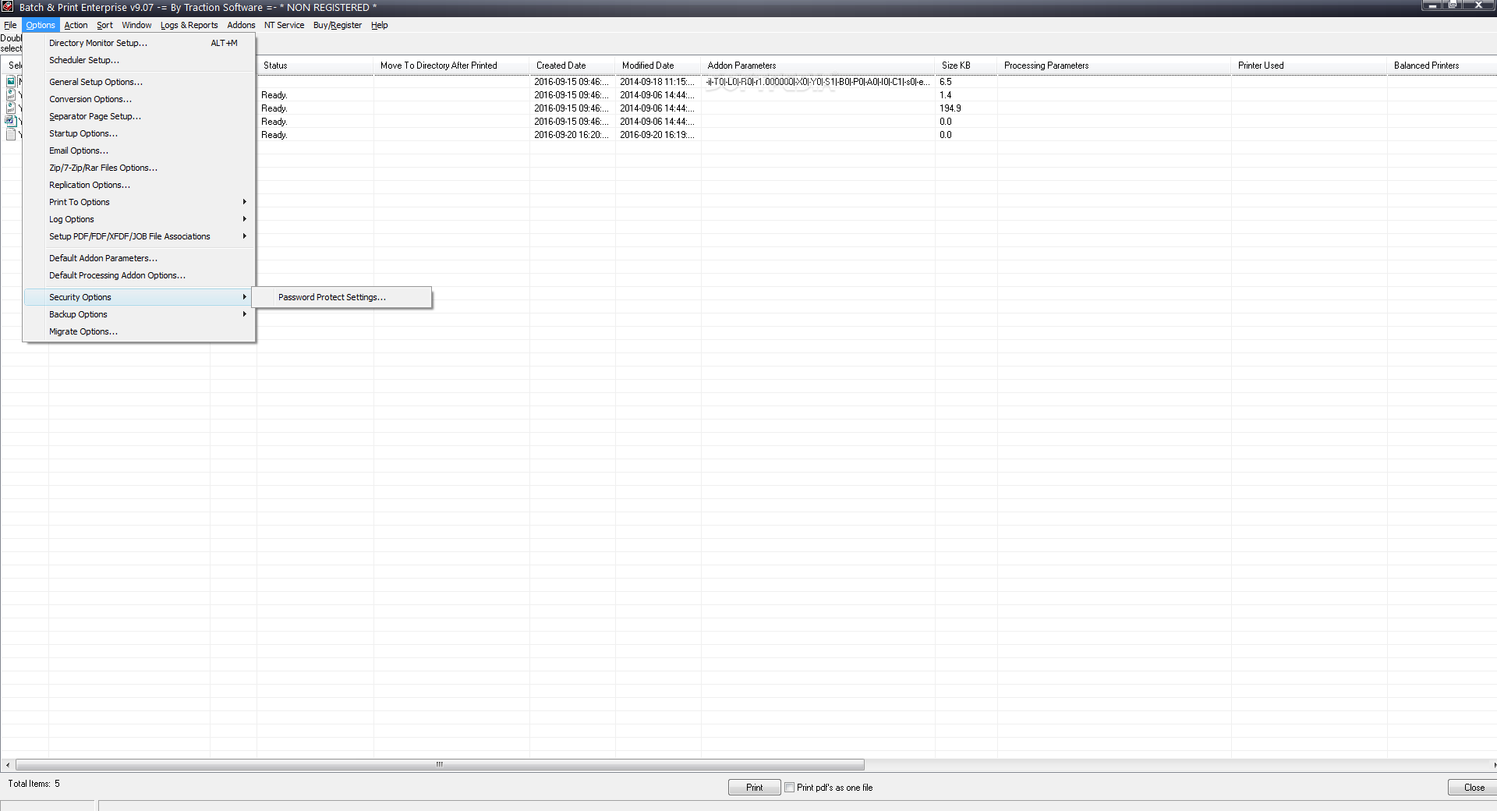The height and width of the screenshot is (811, 1497).
Task: Open Migrate Options
Action: (140, 331)
